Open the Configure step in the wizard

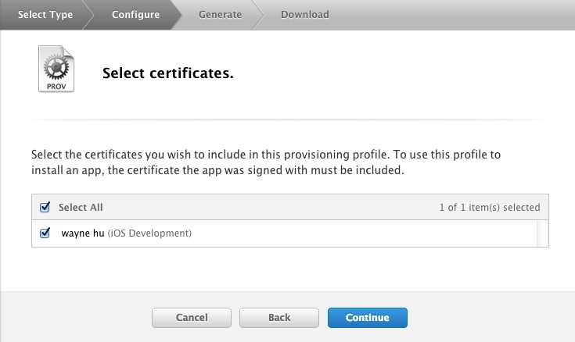(x=135, y=15)
